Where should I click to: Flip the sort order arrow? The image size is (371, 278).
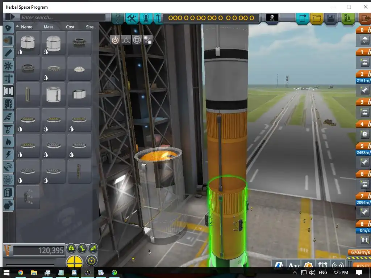[17, 26]
